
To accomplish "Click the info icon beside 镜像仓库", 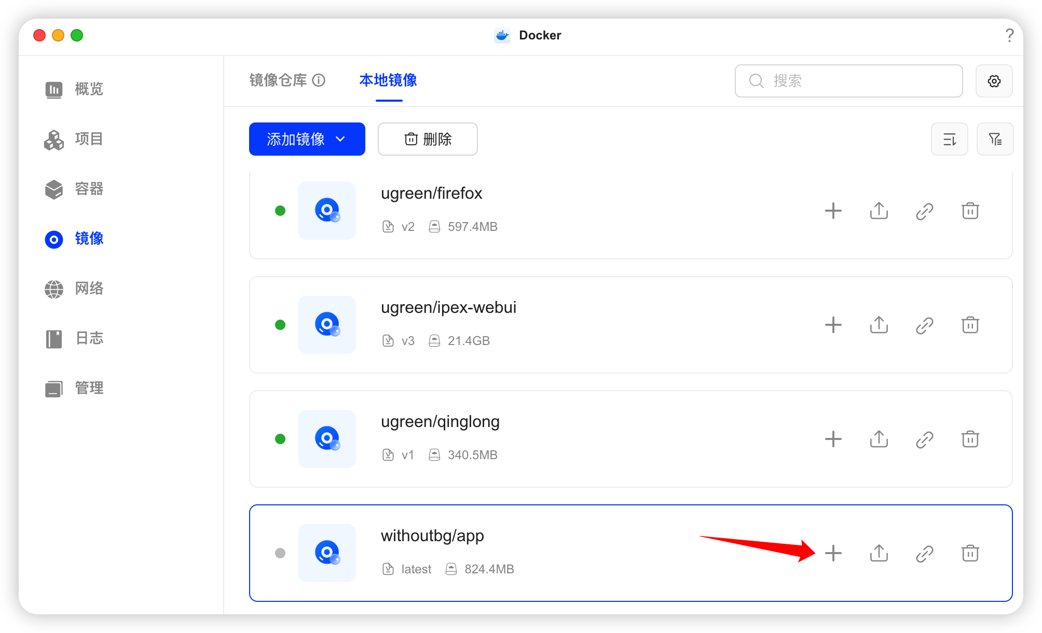I will click(319, 80).
